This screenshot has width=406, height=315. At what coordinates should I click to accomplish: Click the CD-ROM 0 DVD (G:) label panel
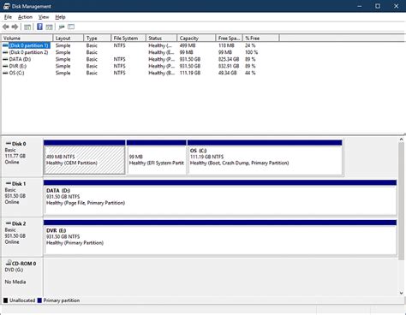(22, 276)
